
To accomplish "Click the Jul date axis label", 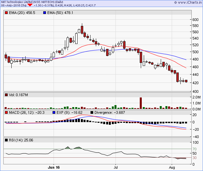I will point(115,167).
